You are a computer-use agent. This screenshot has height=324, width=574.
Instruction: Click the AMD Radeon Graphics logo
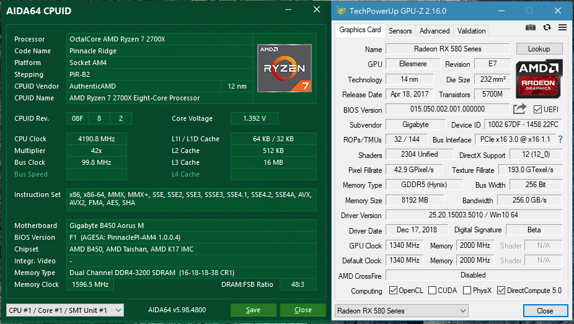click(539, 79)
